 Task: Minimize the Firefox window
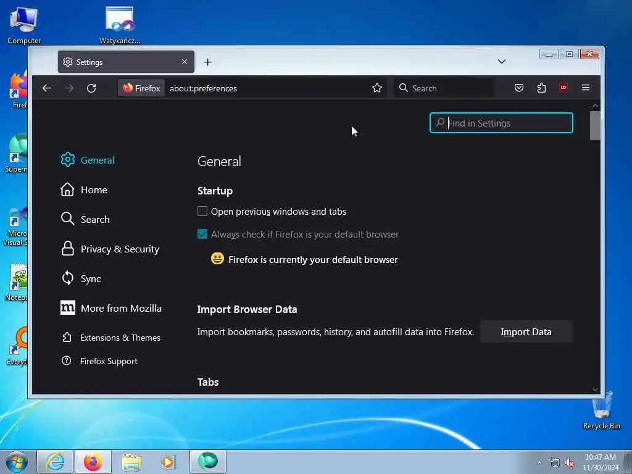pyautogui.click(x=549, y=54)
